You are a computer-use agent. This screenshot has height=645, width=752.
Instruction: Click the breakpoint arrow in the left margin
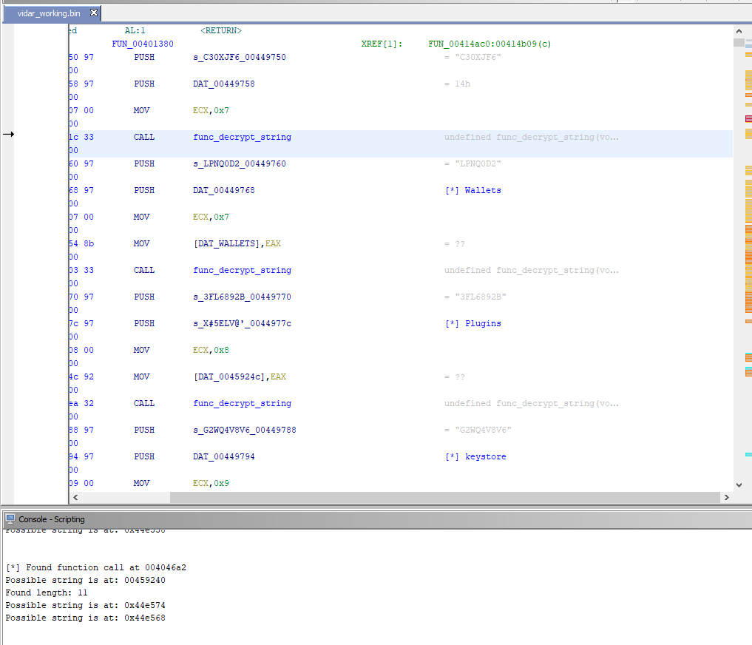click(8, 135)
